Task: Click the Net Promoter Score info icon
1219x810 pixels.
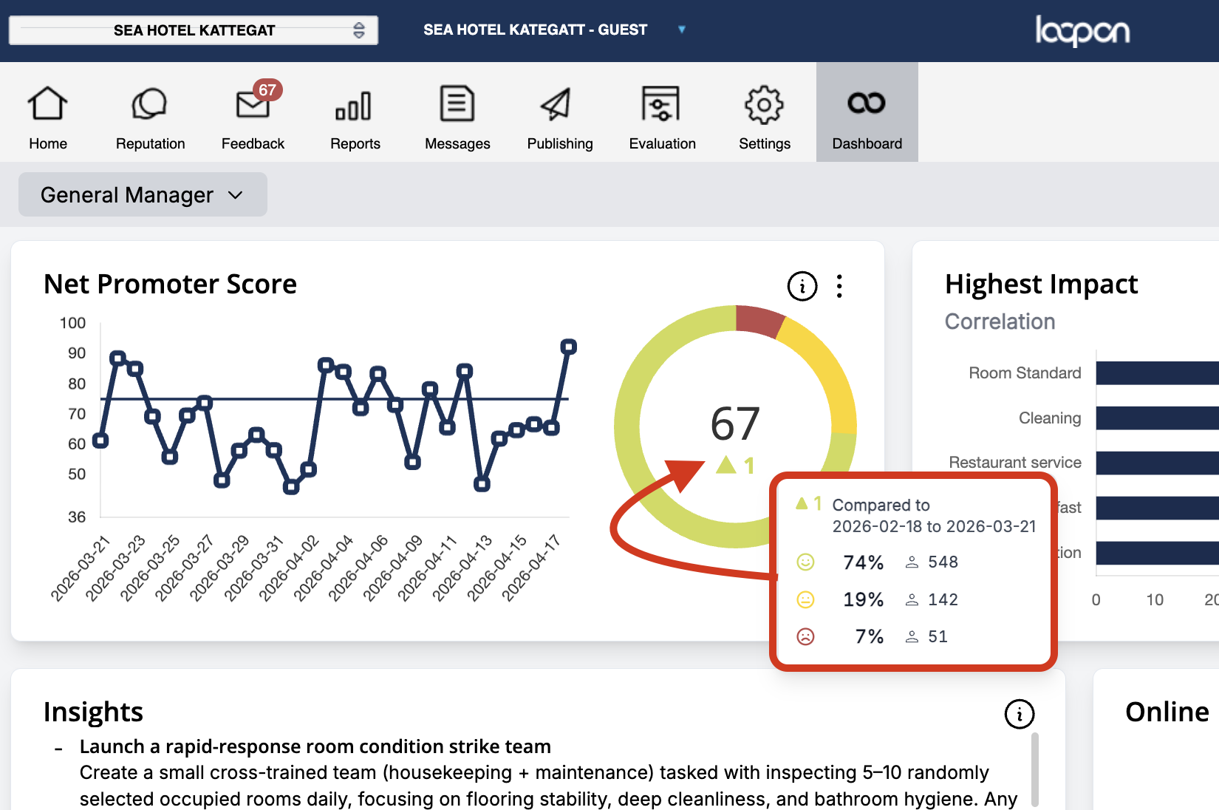Action: [x=802, y=286]
